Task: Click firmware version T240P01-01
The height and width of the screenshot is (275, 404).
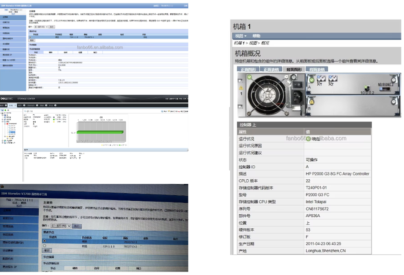Action: [316, 188]
